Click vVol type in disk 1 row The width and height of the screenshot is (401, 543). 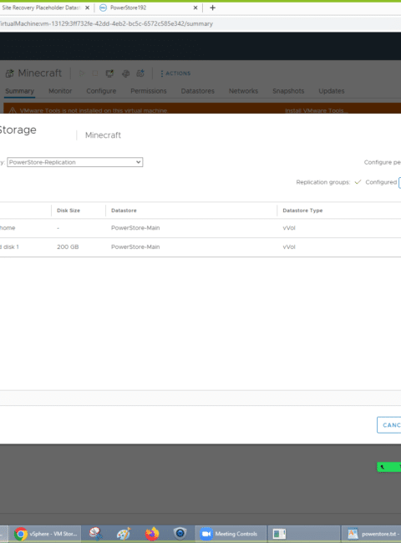click(x=289, y=247)
